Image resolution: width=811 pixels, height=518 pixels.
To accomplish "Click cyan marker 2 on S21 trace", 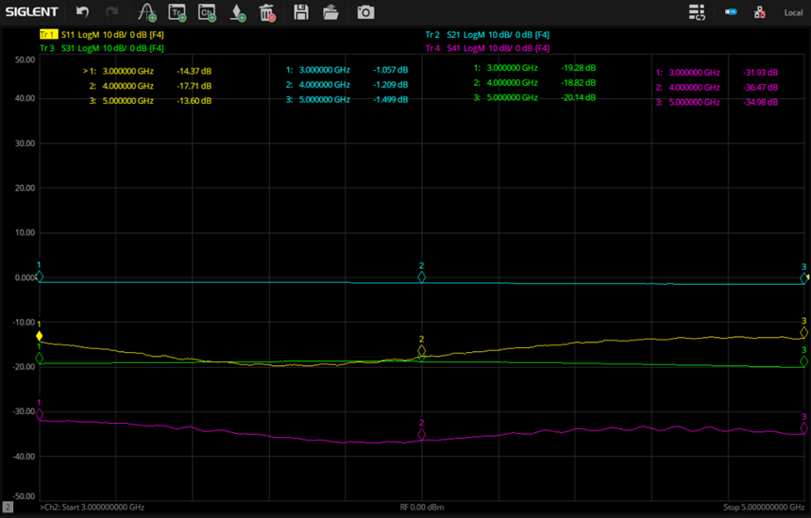I will pyautogui.click(x=421, y=277).
